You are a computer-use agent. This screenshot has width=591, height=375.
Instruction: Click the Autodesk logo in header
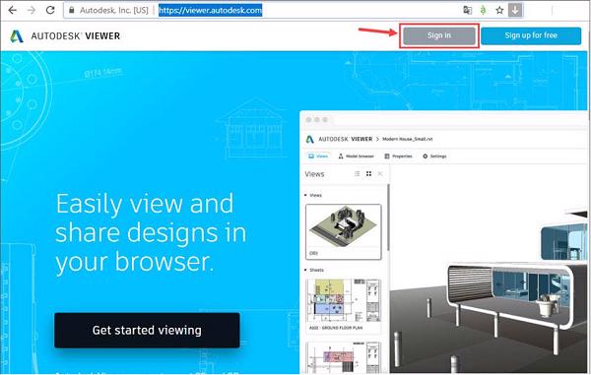click(x=17, y=36)
